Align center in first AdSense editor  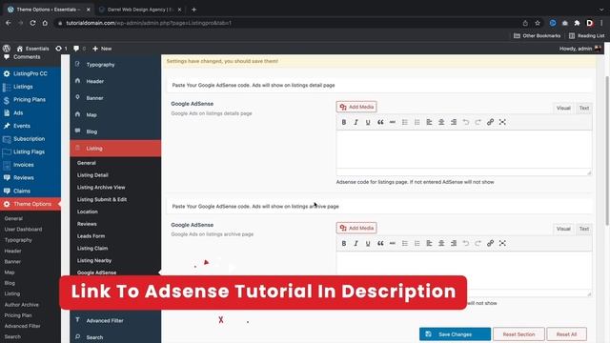[x=441, y=122]
